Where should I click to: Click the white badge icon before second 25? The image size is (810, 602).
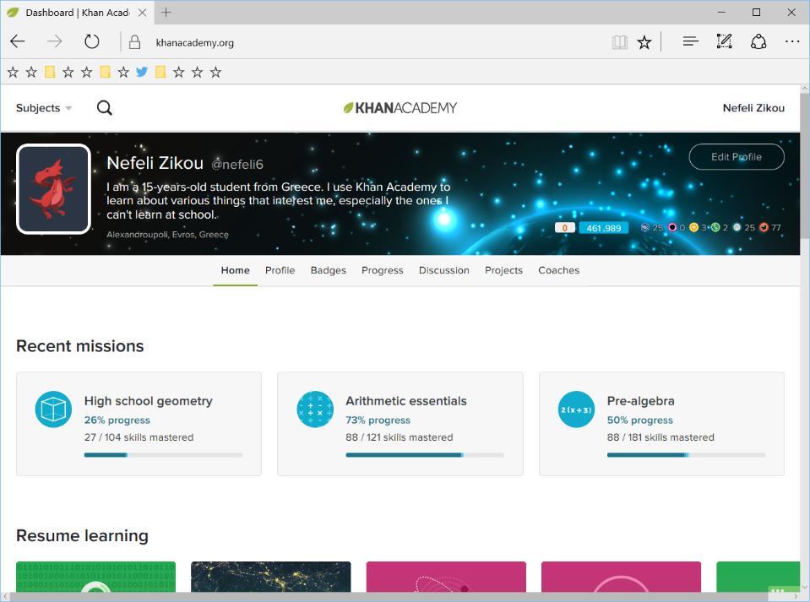737,227
